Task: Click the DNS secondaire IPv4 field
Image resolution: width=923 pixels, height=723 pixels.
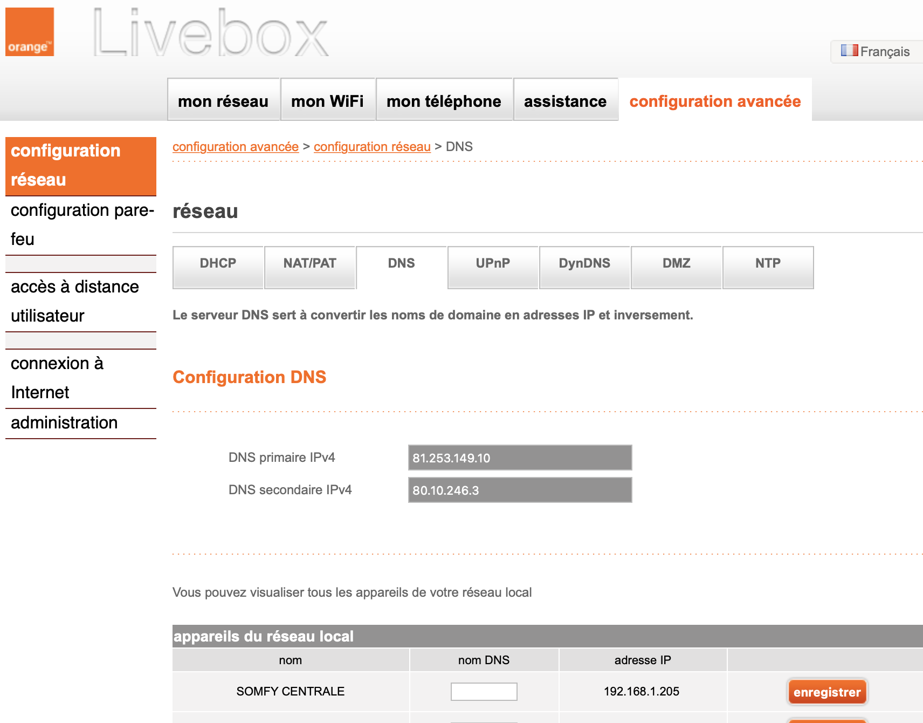Action: [520, 490]
